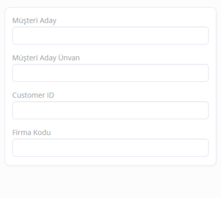Select the Customer ID input field
This screenshot has width=221, height=198.
[110, 110]
